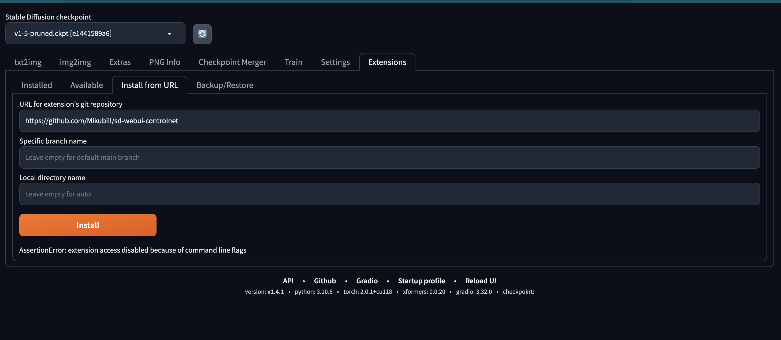Select the Extensions tab
Viewport: 781px width, 340px height.
(x=387, y=62)
